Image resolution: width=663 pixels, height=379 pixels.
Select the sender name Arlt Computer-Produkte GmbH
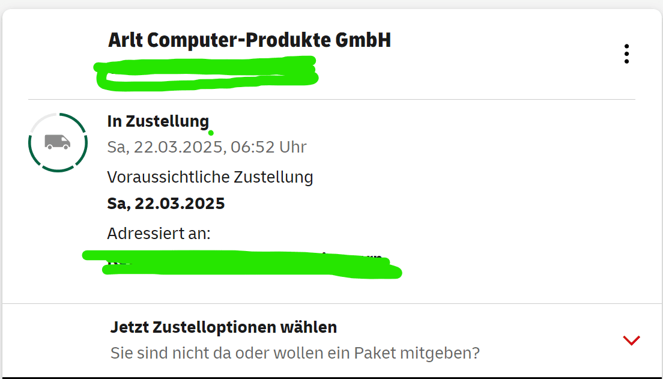[249, 40]
